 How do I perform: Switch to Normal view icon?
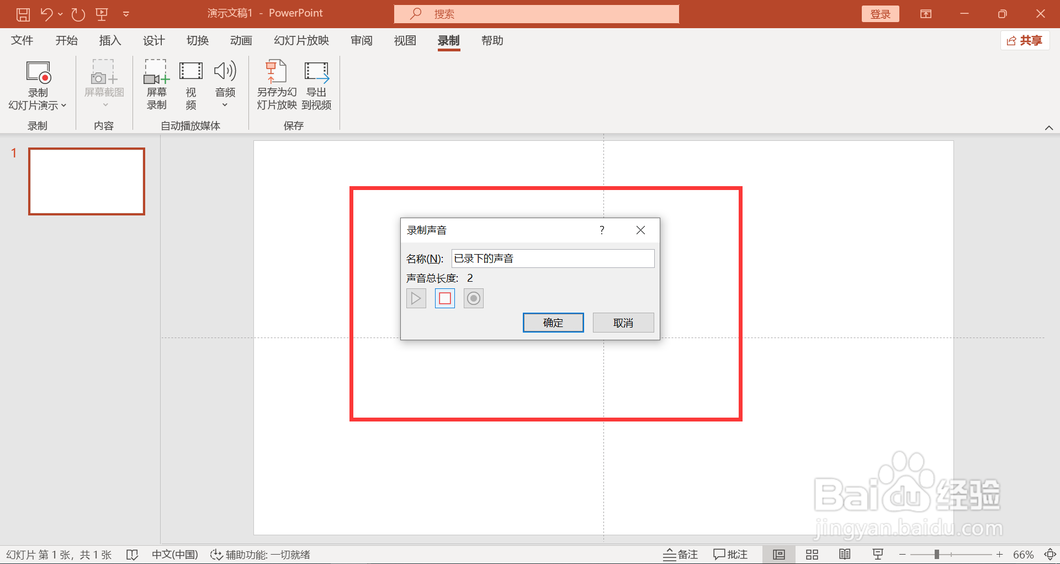pyautogui.click(x=779, y=555)
